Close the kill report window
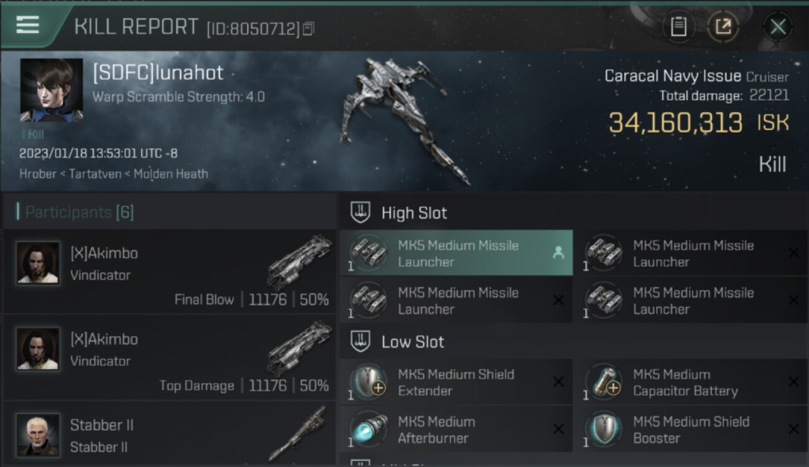The image size is (809, 467). pyautogui.click(x=778, y=27)
